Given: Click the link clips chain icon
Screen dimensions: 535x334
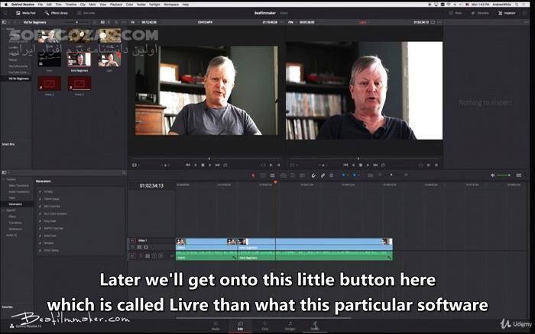Looking at the screenshot, I should 323,175.
